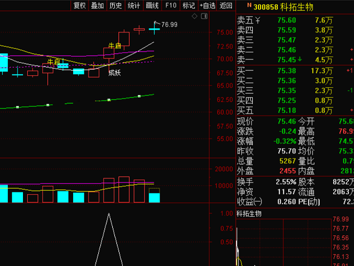Click the 返回 button
This screenshot has height=266, width=354.
click(x=226, y=5)
